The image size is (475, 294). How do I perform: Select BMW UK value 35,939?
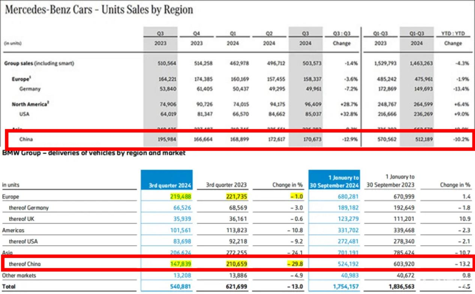[182, 219]
